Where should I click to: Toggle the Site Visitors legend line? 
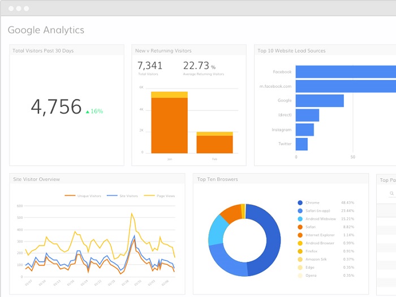123,196
